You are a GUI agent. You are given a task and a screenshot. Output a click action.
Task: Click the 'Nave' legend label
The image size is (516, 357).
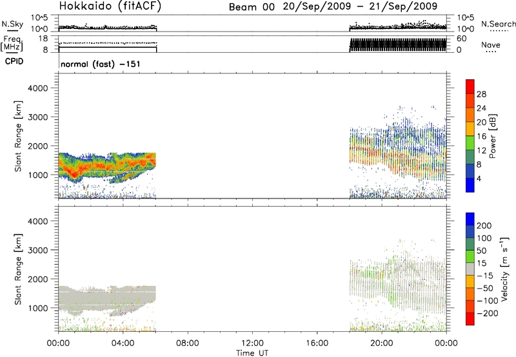tap(491, 45)
